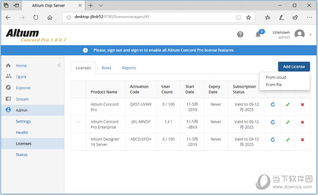318x195 pixels.
Task: Open browser settings and more menu
Action: [310, 17]
